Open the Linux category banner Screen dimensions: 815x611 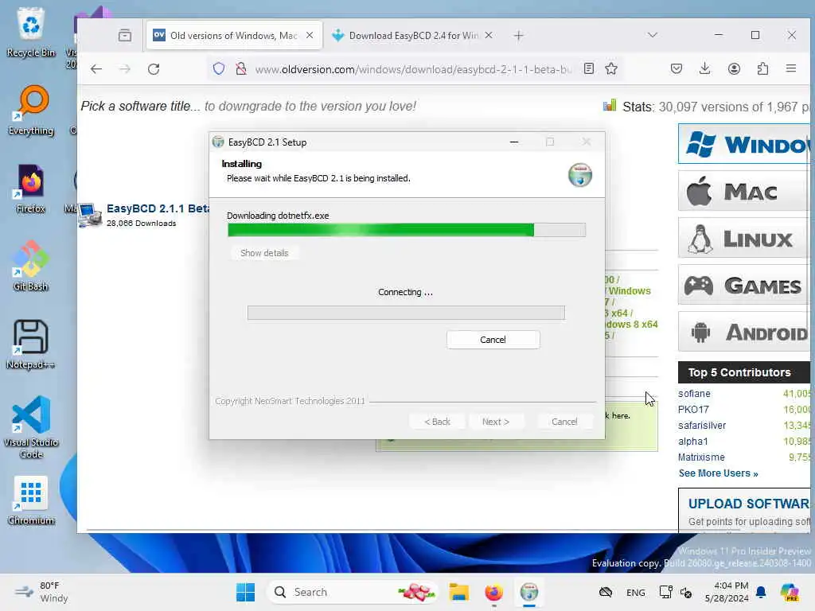744,239
